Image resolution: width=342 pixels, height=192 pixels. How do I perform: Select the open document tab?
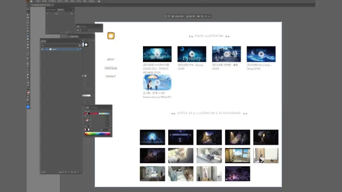(41, 5)
